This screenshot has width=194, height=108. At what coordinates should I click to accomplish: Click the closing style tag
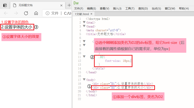point(99,68)
